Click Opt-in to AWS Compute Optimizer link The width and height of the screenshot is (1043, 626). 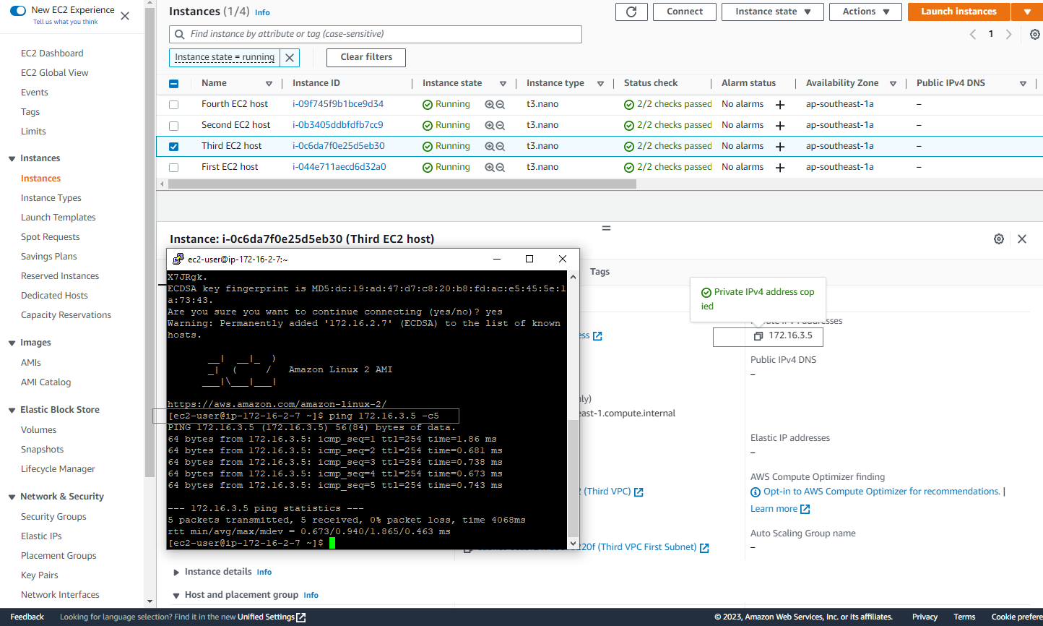point(881,492)
